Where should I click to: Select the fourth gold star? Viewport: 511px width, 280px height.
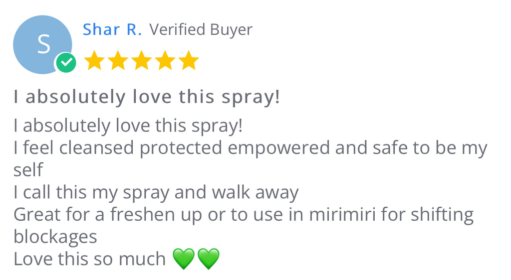pos(165,60)
